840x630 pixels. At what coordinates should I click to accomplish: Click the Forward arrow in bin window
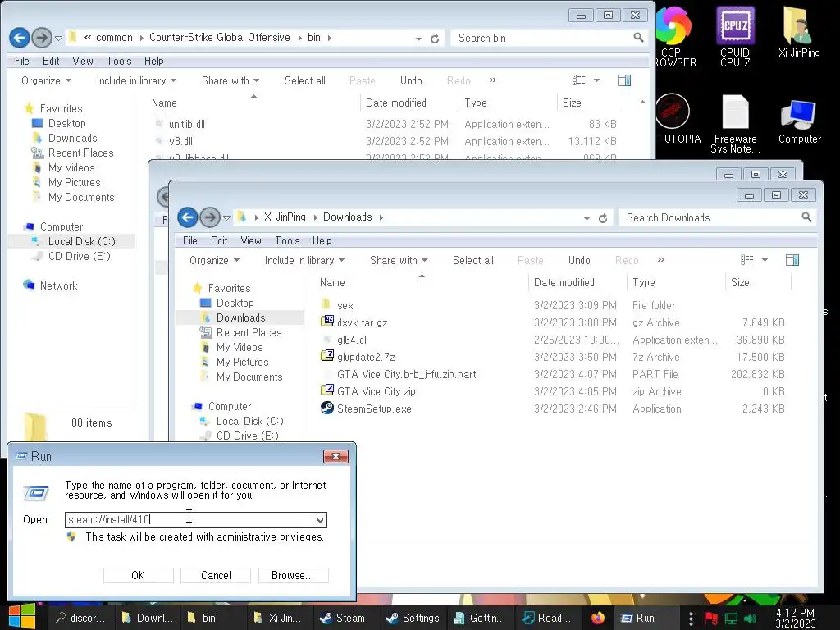[x=42, y=38]
